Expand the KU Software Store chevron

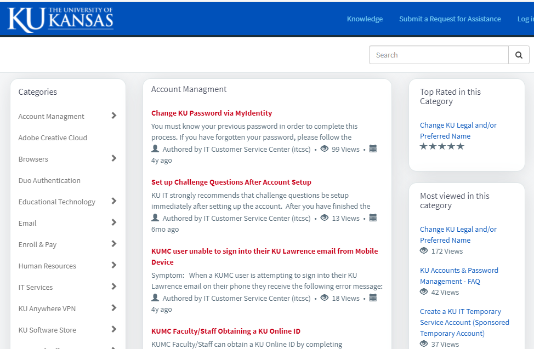[114, 329]
